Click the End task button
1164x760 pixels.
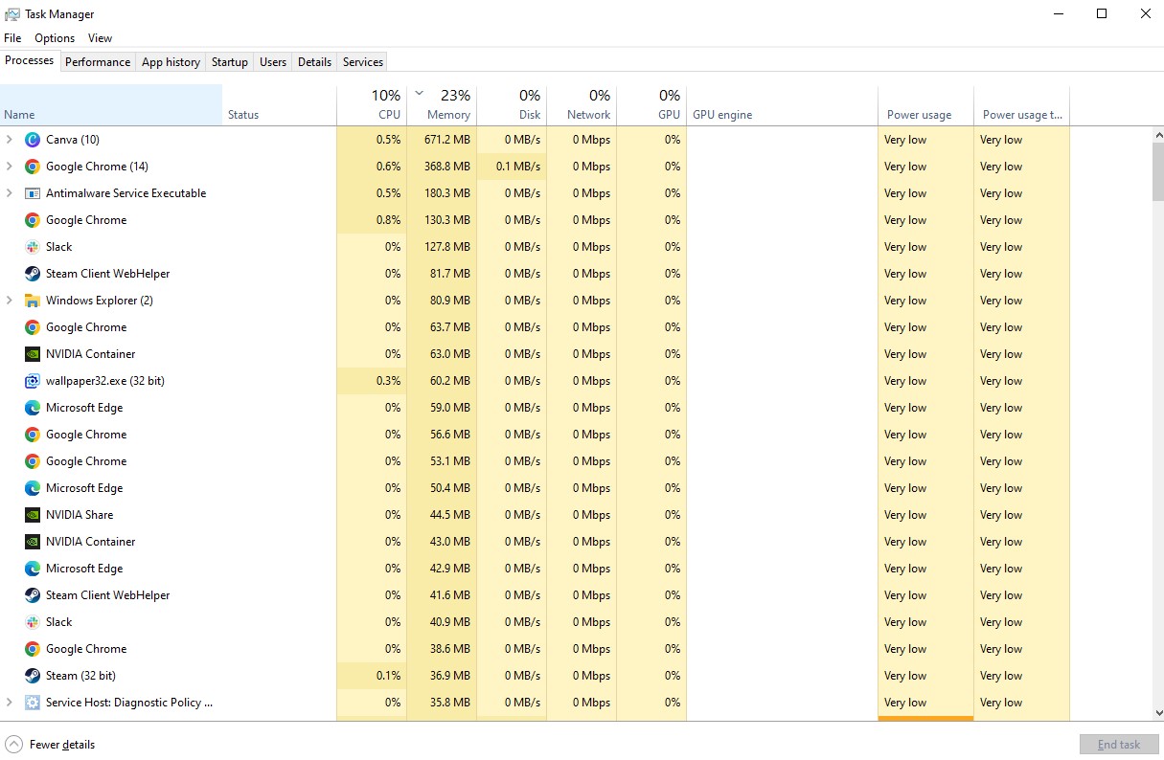[1118, 744]
